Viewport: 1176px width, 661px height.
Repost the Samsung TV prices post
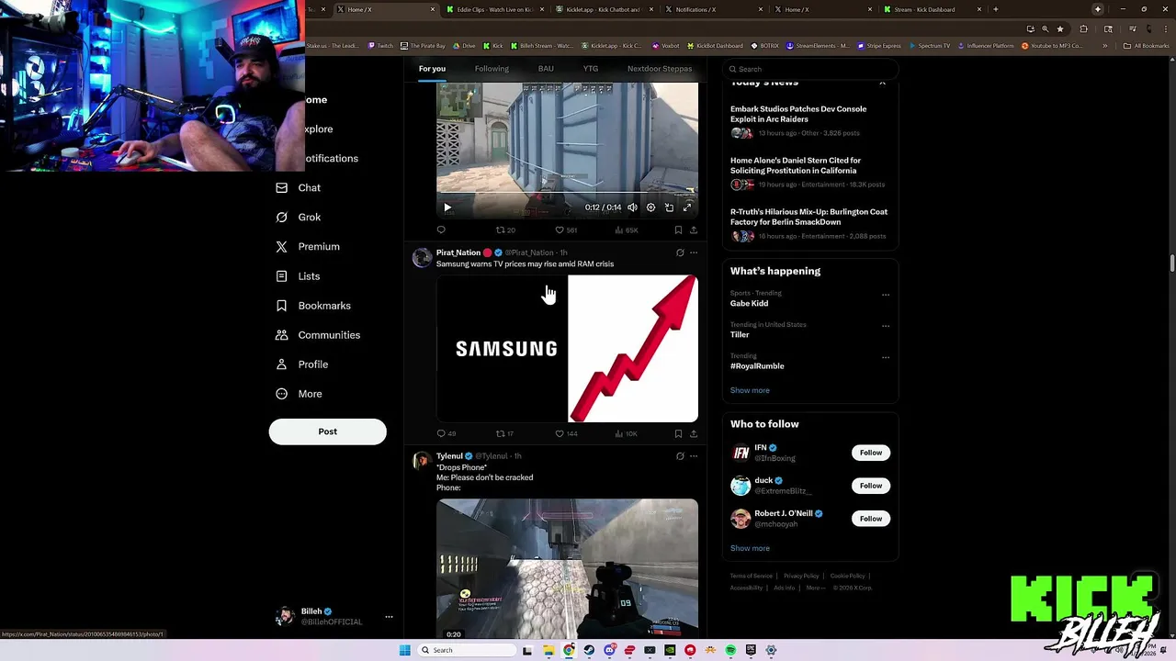click(x=504, y=433)
